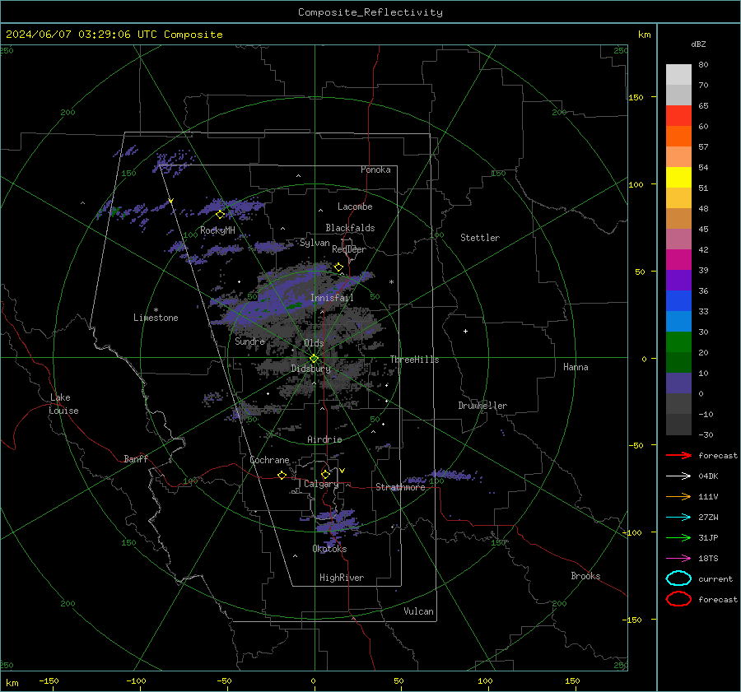Click the red forecast arrow legend icon
Viewport: 741px width, 692px height.
[x=678, y=455]
